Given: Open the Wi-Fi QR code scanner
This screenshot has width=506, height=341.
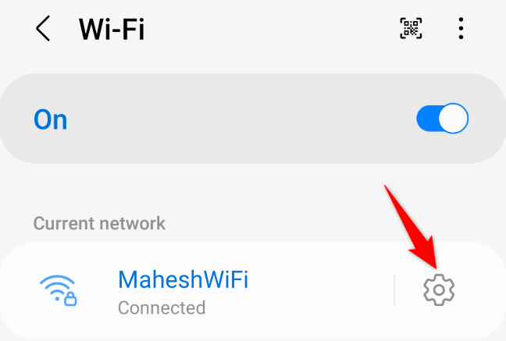Looking at the screenshot, I should click(x=411, y=28).
